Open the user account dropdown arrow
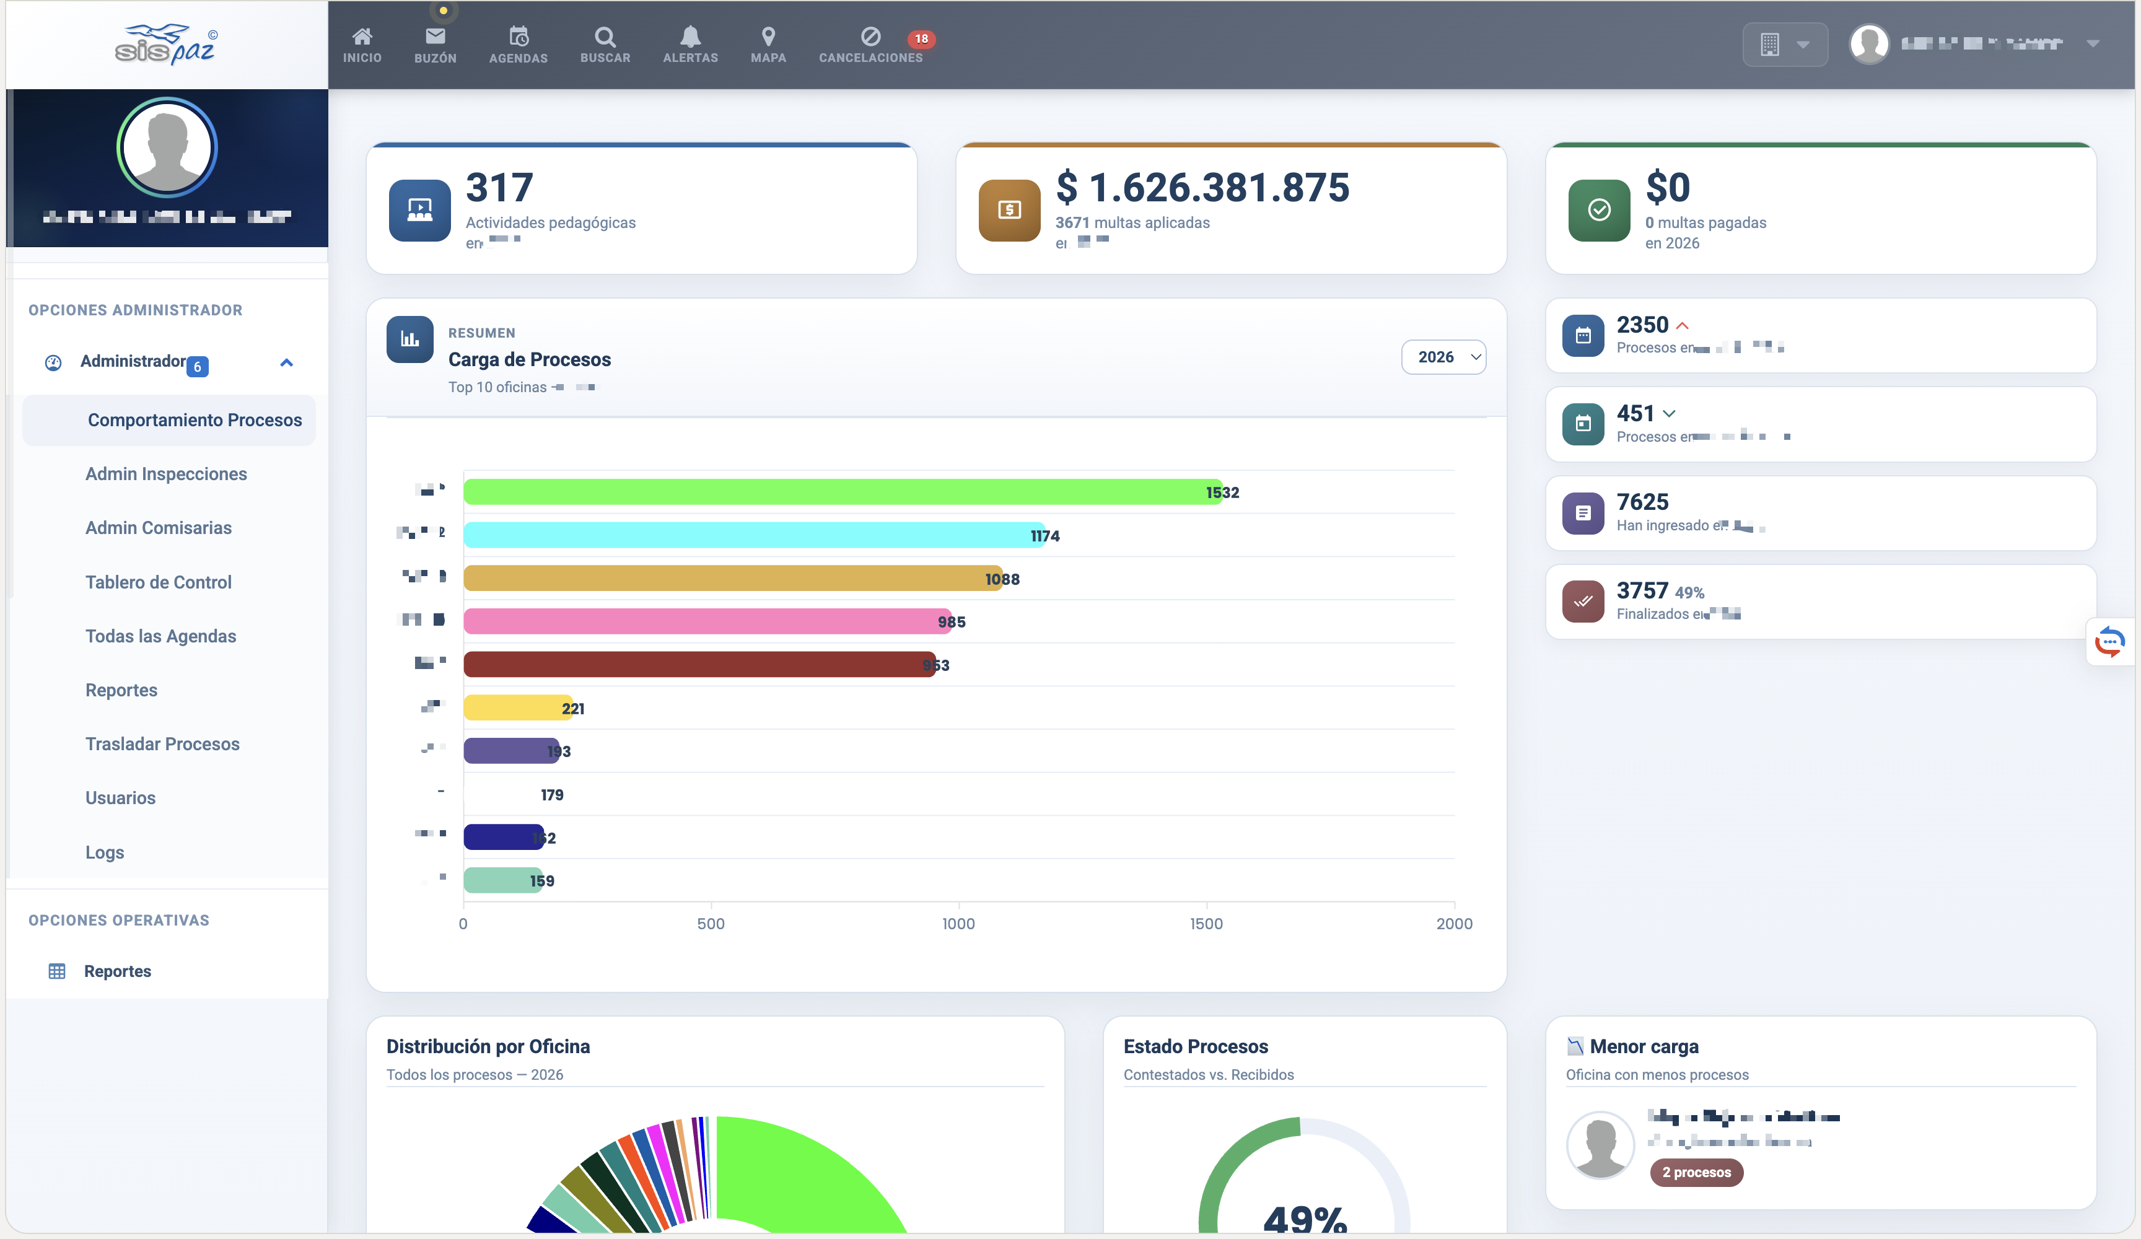Screen dimensions: 2141x1239 coord(2093,43)
